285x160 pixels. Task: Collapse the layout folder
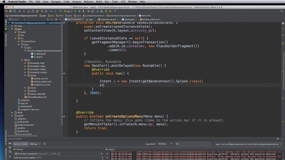coord(25,76)
